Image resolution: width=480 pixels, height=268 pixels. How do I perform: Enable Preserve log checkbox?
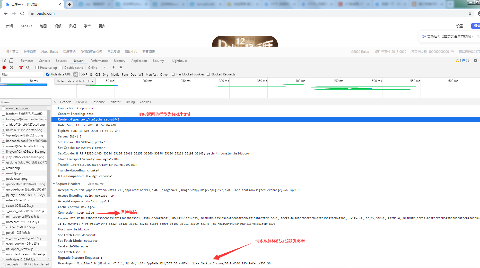pyautogui.click(x=37, y=67)
